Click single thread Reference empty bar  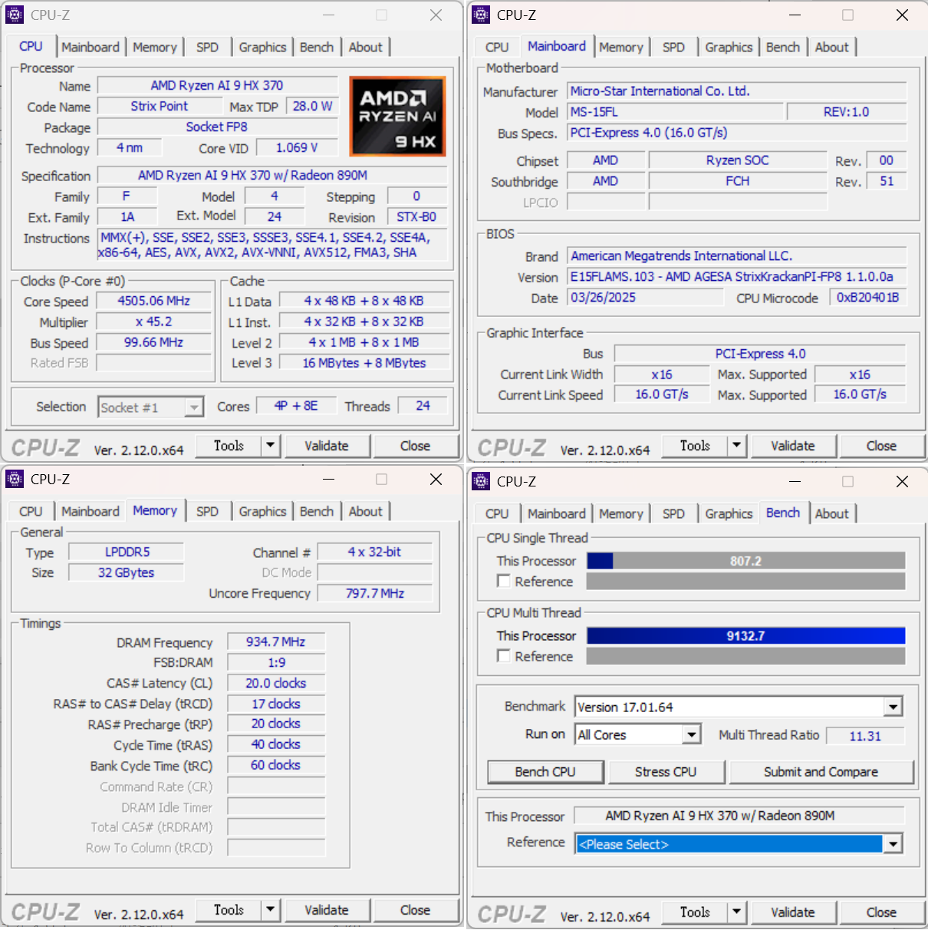[x=745, y=582]
